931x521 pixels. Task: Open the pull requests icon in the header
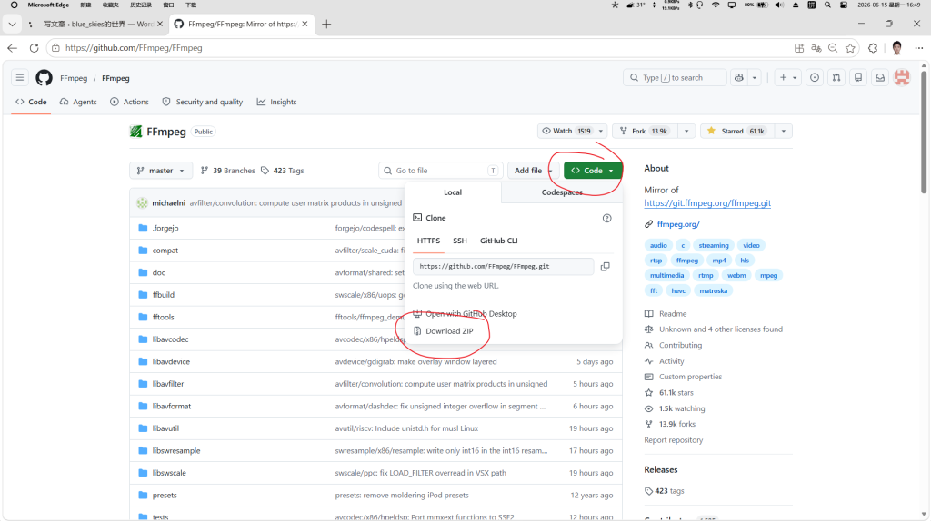[x=836, y=78]
